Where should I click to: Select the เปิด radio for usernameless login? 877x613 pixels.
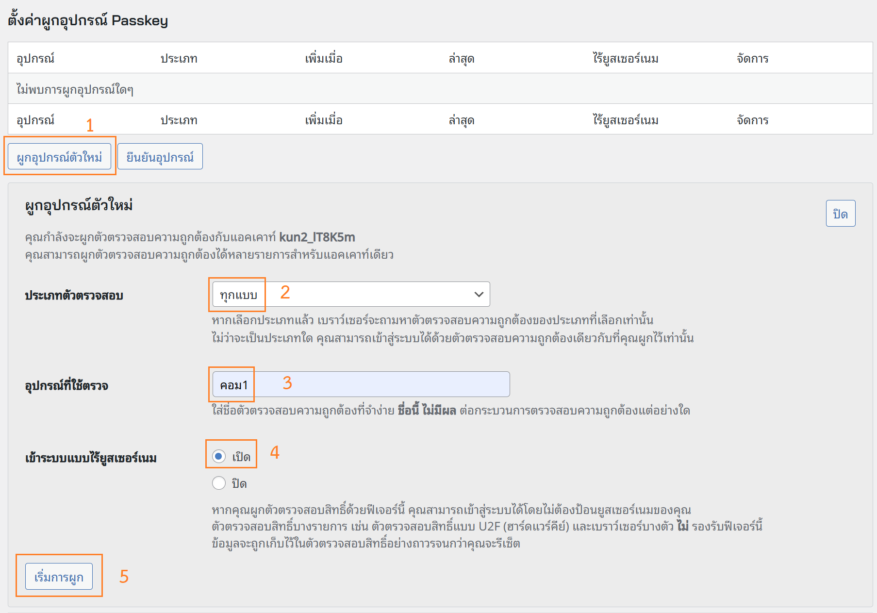pyautogui.click(x=219, y=456)
